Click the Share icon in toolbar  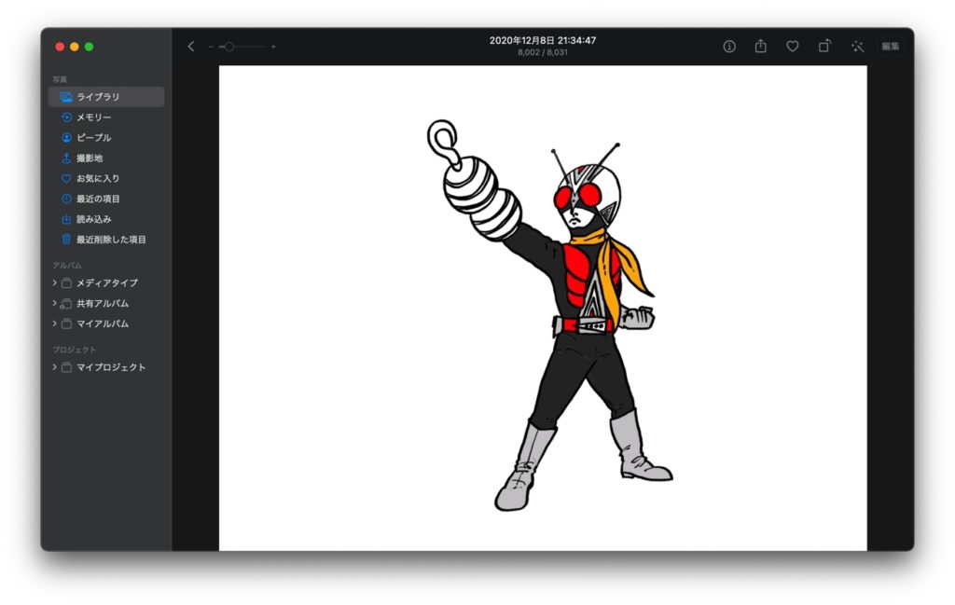(x=761, y=46)
